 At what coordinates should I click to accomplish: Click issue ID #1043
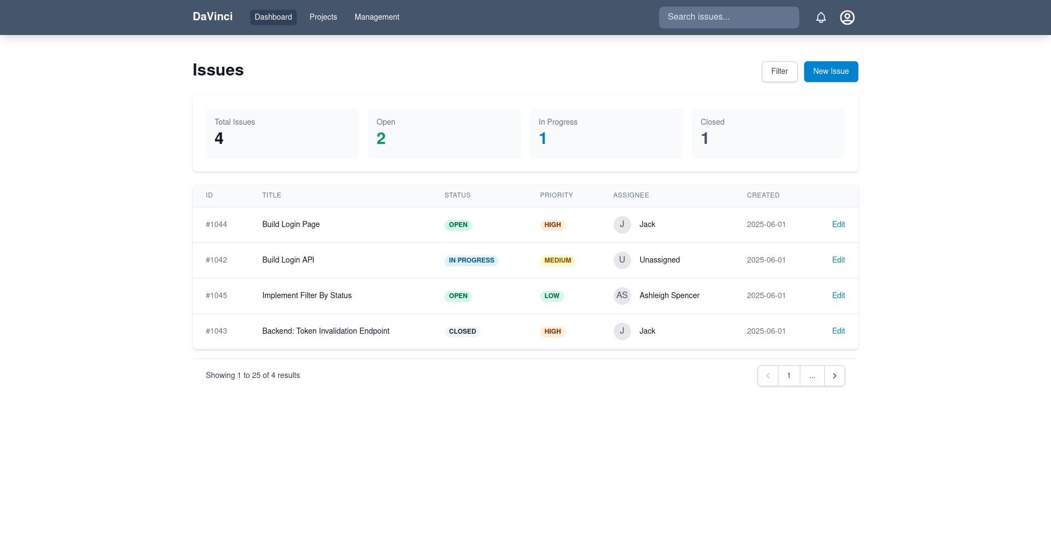pyautogui.click(x=216, y=332)
